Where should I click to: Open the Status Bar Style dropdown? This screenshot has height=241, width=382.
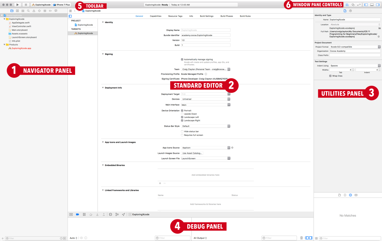(x=206, y=126)
